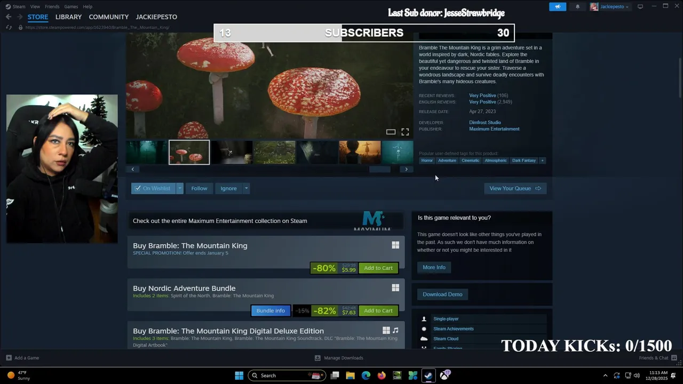Image resolution: width=683 pixels, height=384 pixels.
Task: Select the orange sunset silhouette thumbnail
Action: pyautogui.click(x=360, y=153)
